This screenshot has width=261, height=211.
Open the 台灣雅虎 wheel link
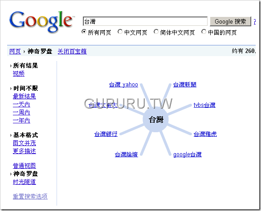(205, 134)
